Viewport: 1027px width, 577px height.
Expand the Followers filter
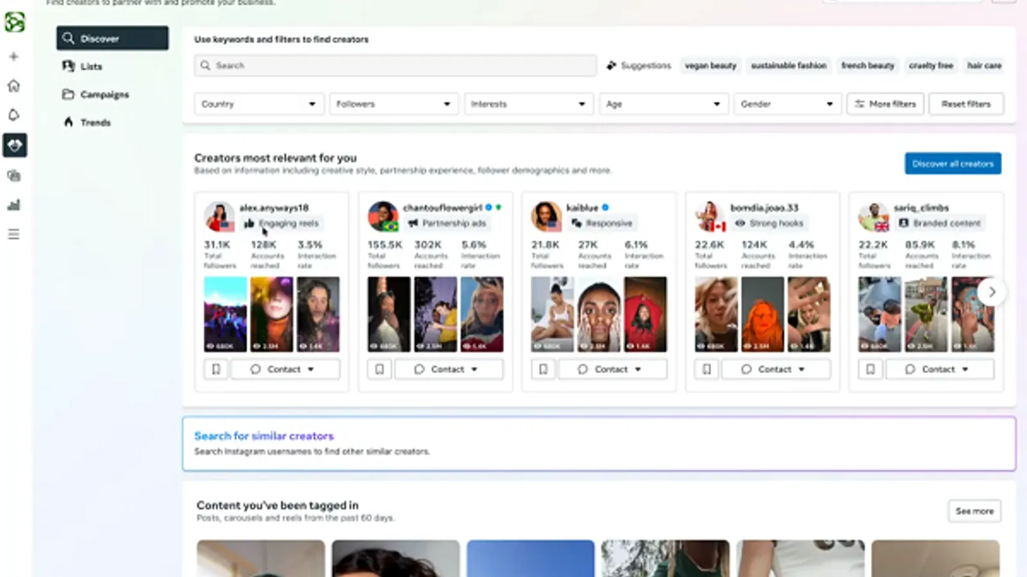393,103
